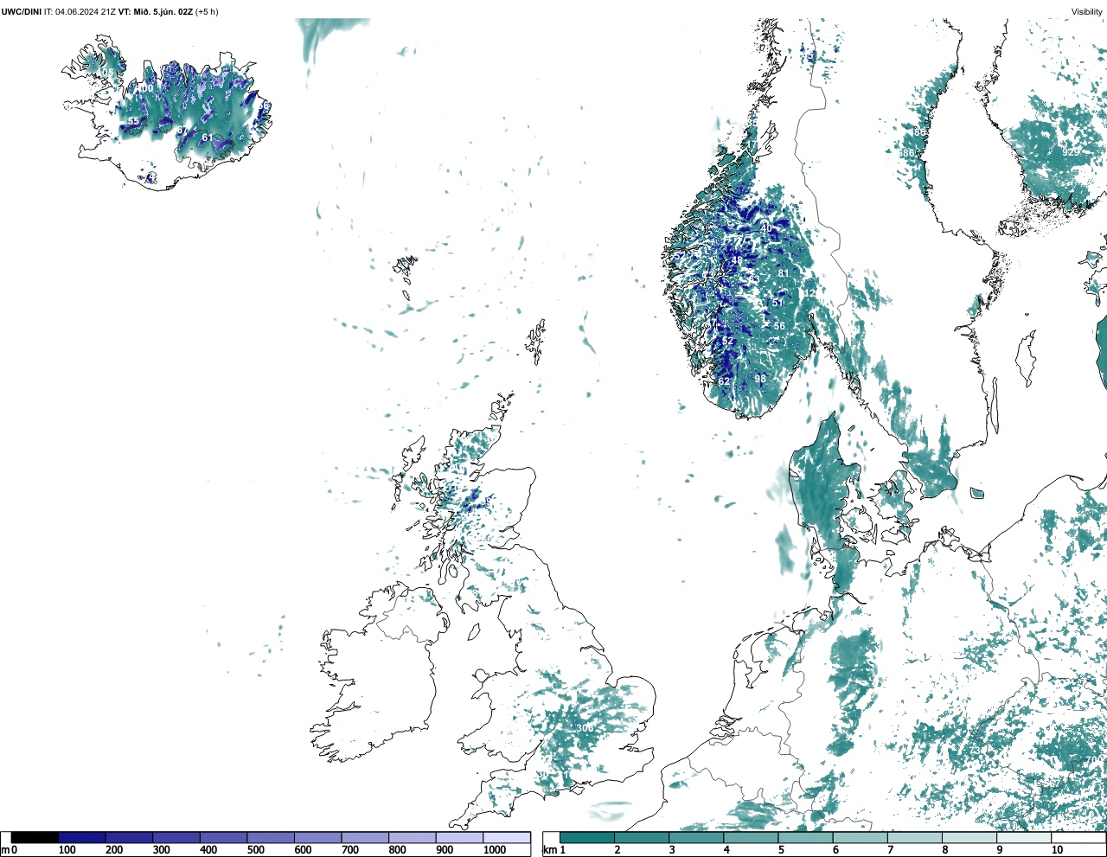Click the '5' label on kilometre scale

[781, 850]
